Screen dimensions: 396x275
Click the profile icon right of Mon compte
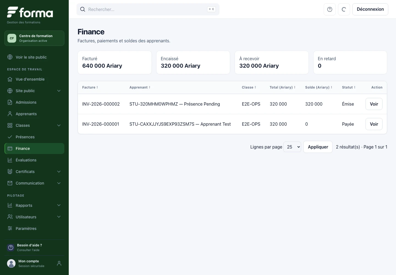[x=59, y=263]
